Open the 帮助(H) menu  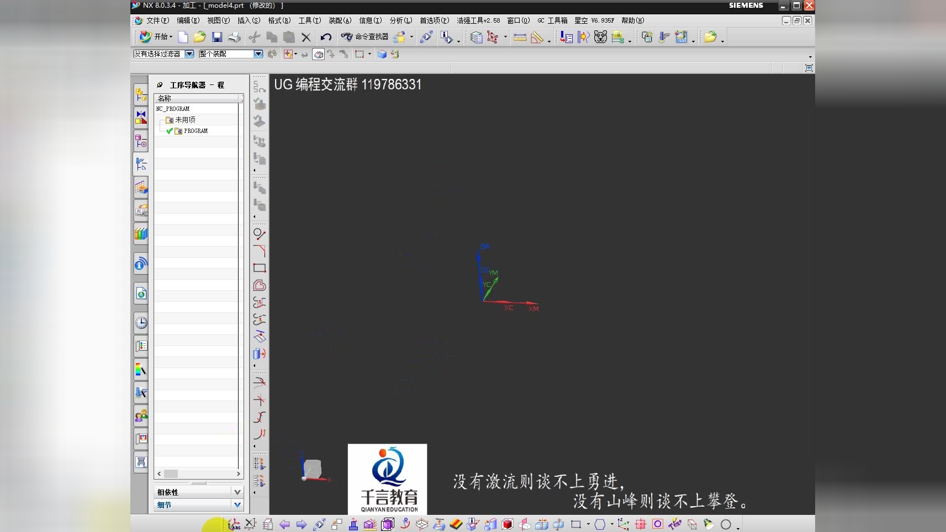pyautogui.click(x=633, y=20)
